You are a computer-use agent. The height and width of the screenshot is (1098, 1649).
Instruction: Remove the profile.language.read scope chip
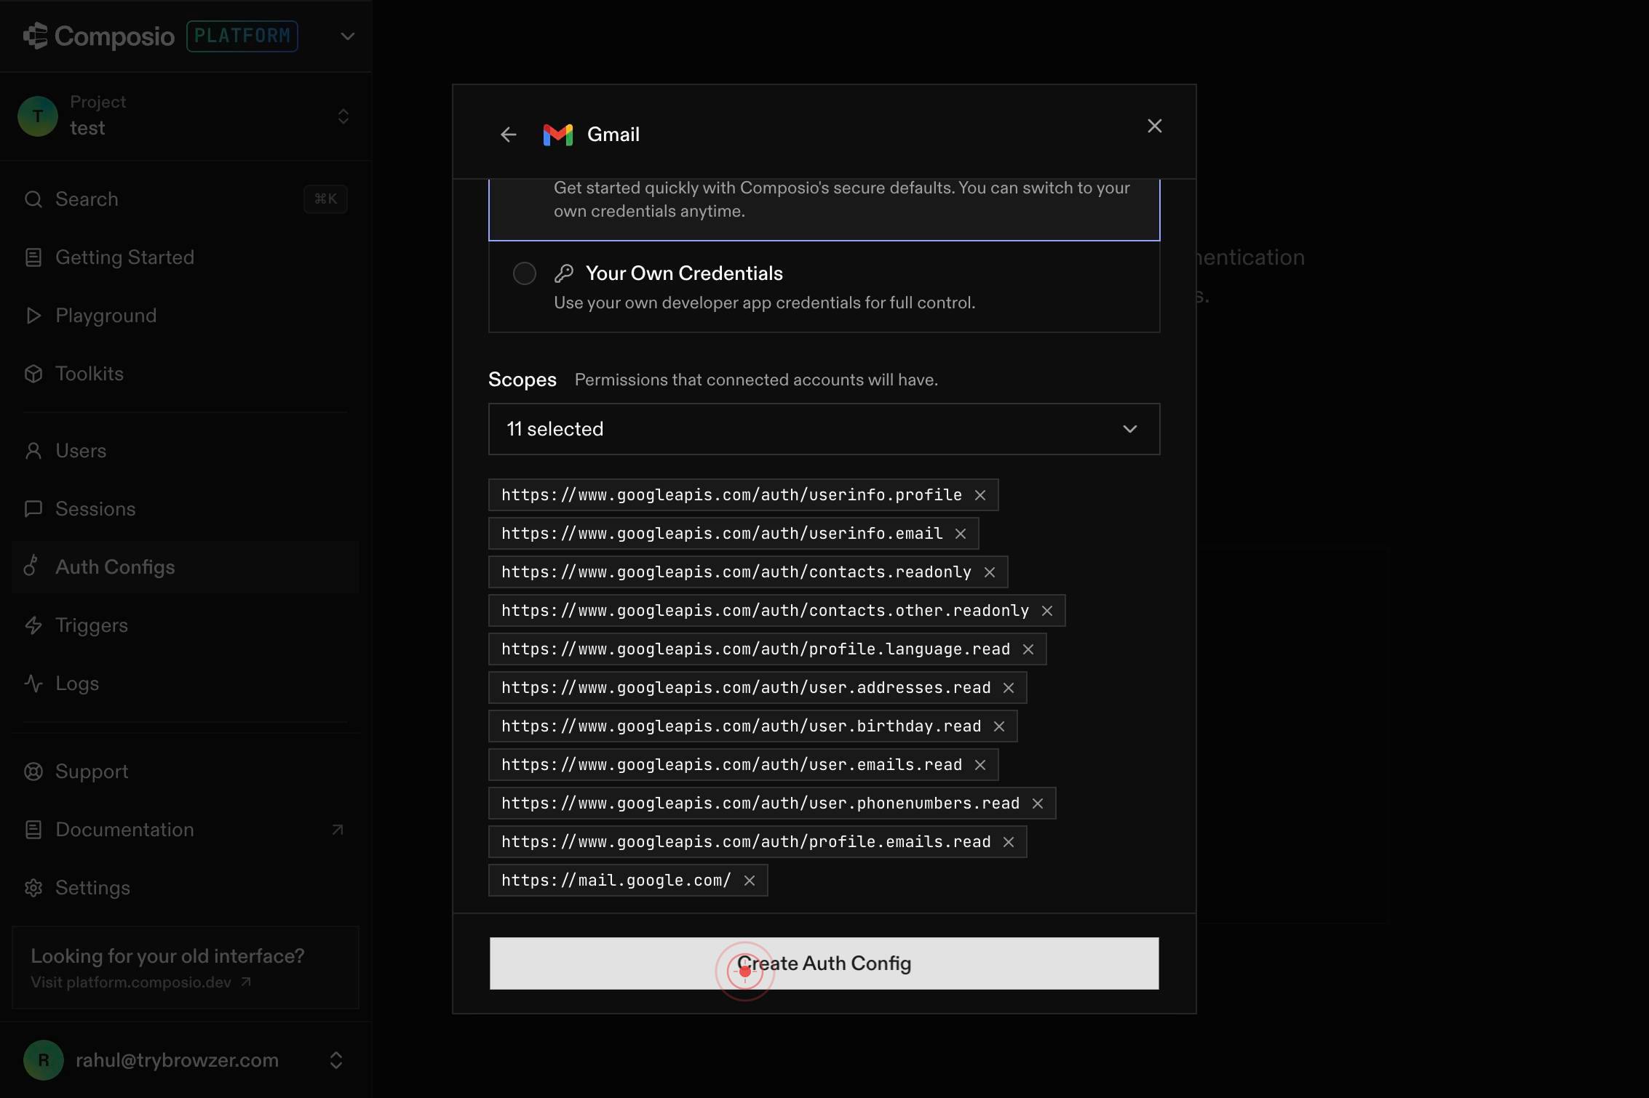(1028, 649)
